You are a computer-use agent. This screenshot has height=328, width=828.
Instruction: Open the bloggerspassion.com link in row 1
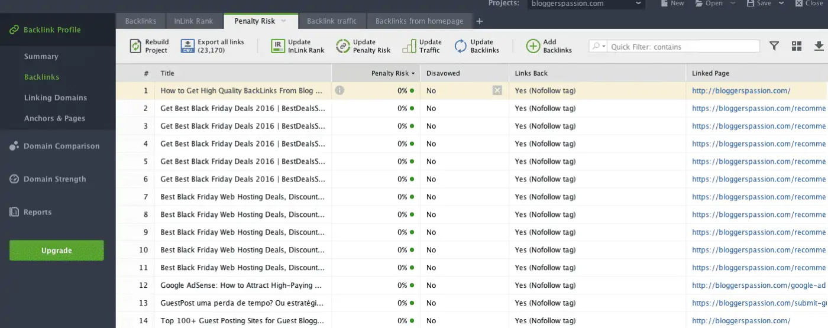(741, 91)
